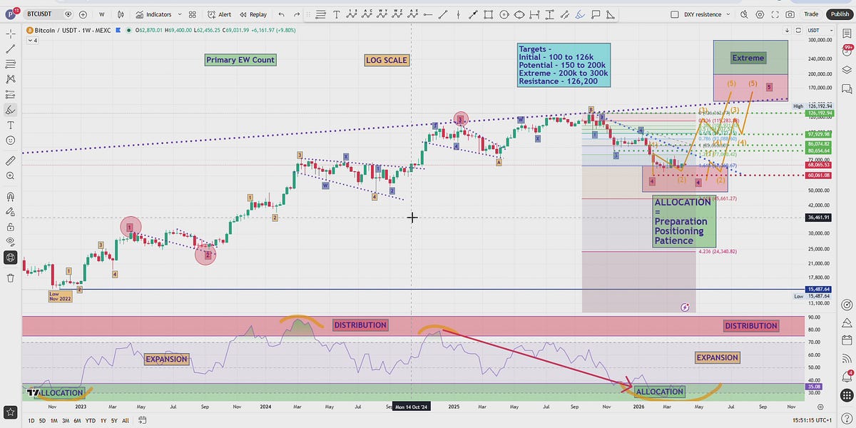Enter fullscreen mode
Screen dimensions: 856x428
point(775,14)
